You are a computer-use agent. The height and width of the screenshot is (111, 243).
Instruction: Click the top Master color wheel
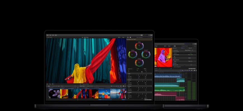point(139,46)
